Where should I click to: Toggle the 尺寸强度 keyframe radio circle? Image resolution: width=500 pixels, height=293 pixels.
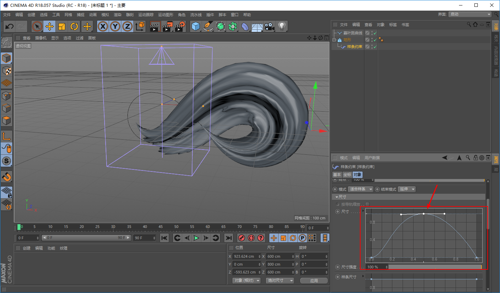338,267
